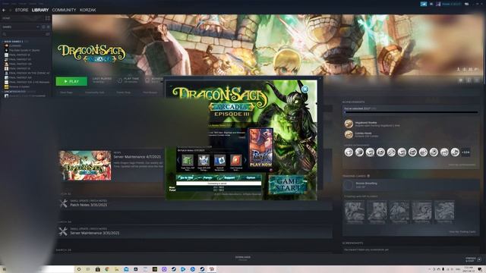The height and width of the screenshot is (273, 486).
Task: Click the recent-activity sort icon beside GAMES
Action: [x=43, y=27]
